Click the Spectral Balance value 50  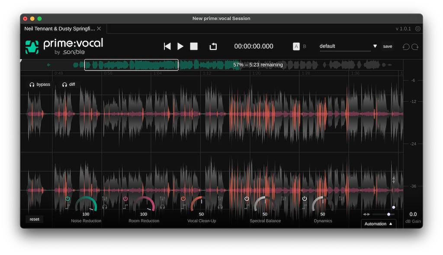coord(265,214)
